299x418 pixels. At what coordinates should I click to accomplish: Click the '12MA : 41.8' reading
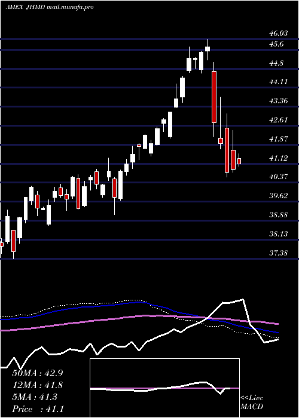click(37, 385)
